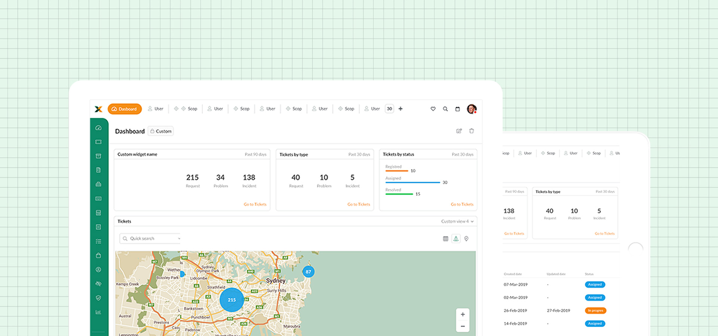Image resolution: width=718 pixels, height=336 pixels.
Task: Open the briefcase sidebar icon
Action: (x=98, y=184)
